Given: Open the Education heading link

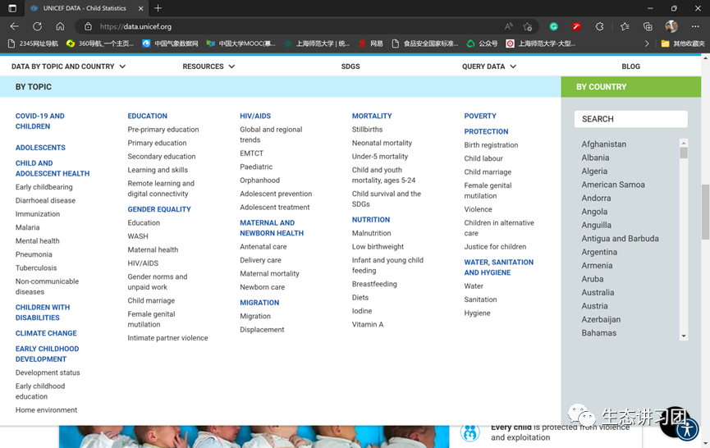Looking at the screenshot, I should click(x=147, y=116).
